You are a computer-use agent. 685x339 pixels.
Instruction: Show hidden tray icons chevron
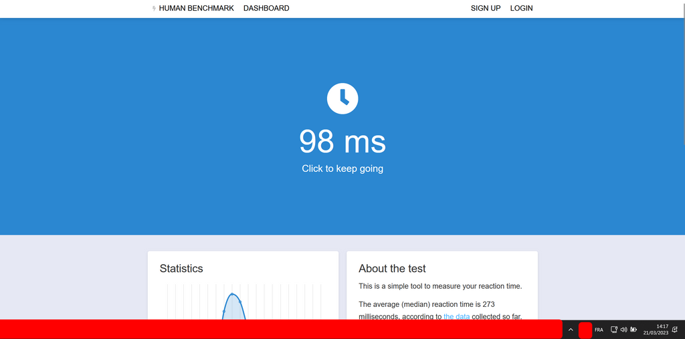(x=571, y=330)
